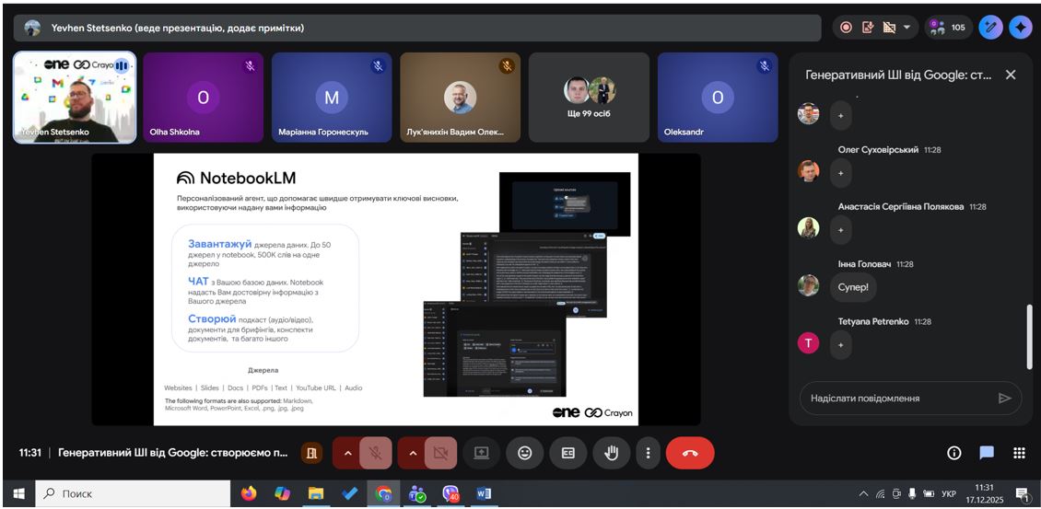Expand video settings arrow beside camera
1041x509 pixels.
(x=412, y=453)
